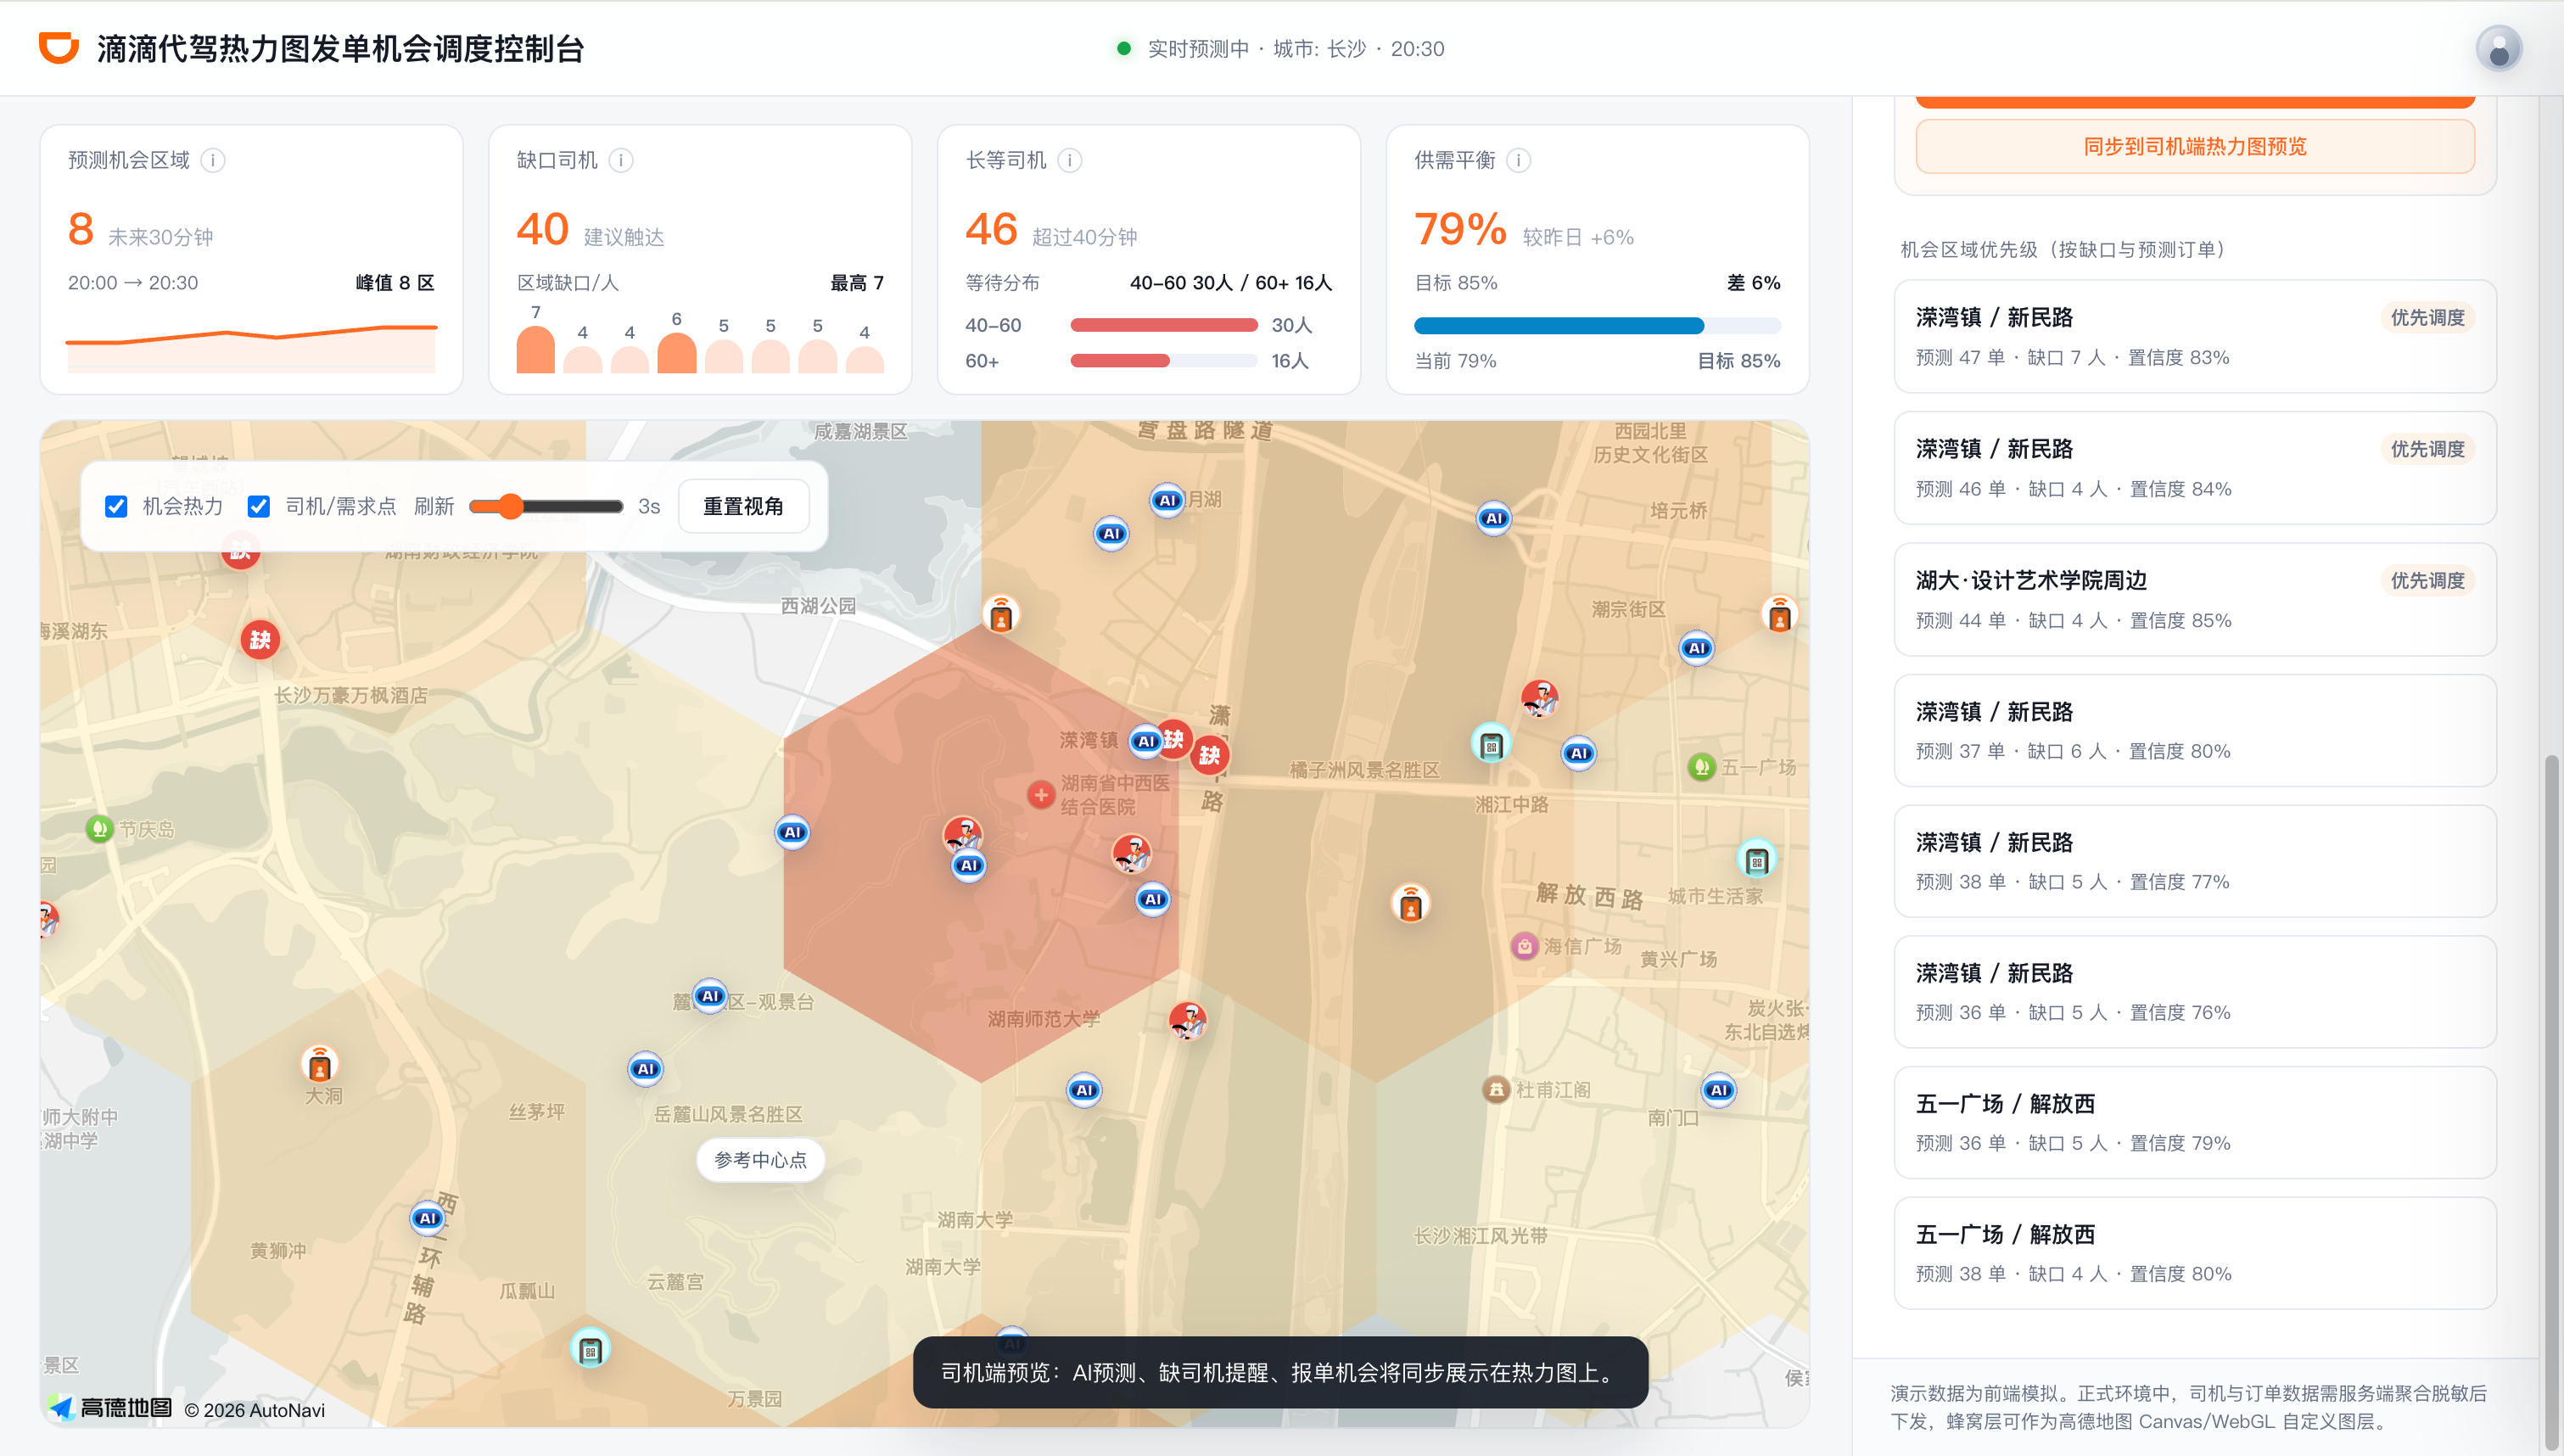
Task: Show info tooltip for 缺口司机
Action: [x=621, y=160]
